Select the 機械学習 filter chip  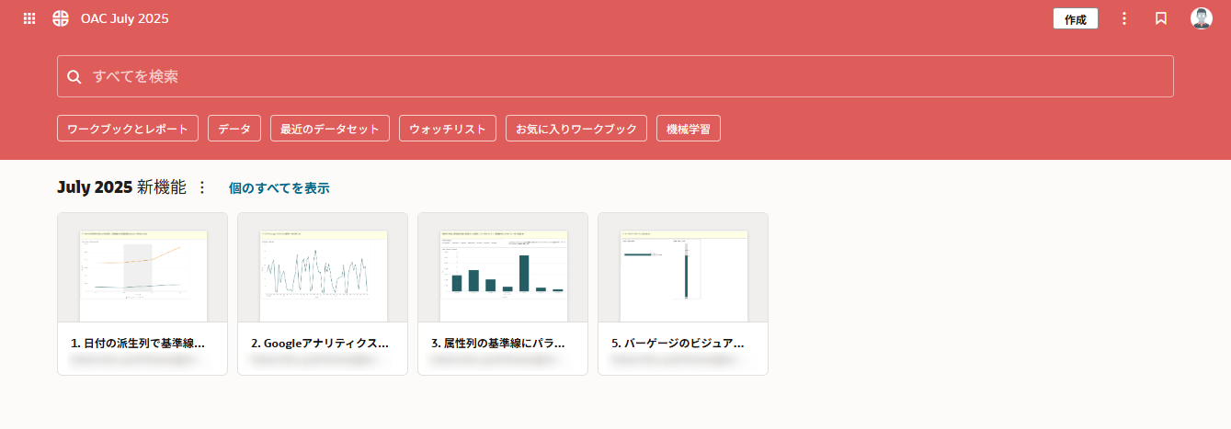coord(689,129)
